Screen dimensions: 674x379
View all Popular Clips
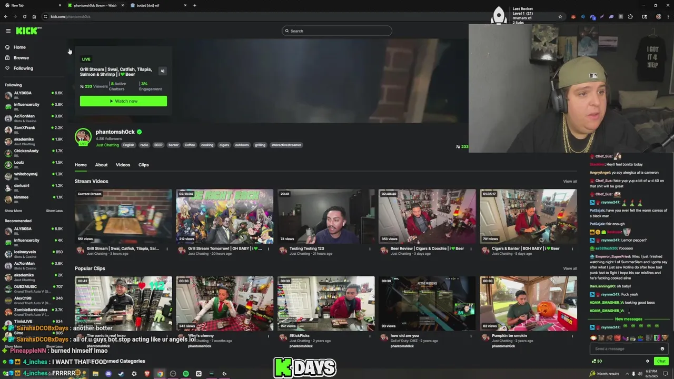[570, 268]
